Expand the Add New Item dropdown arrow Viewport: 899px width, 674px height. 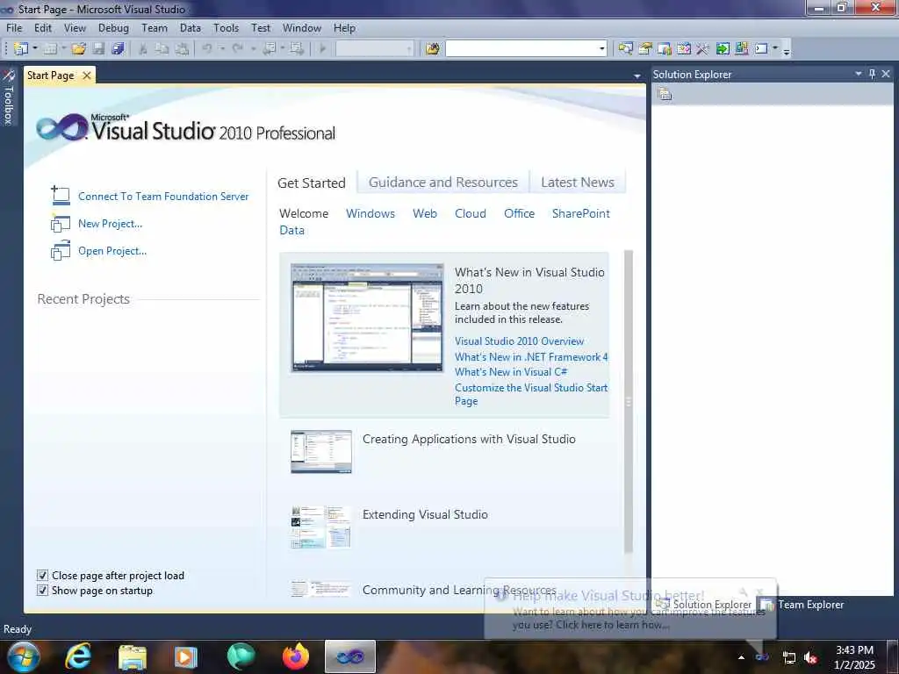[x=63, y=49]
